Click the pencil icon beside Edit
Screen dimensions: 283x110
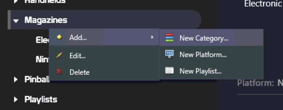pos(59,55)
